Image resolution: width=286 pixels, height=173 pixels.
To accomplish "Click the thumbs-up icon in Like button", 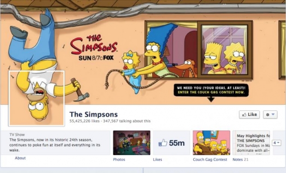I will point(244,115).
